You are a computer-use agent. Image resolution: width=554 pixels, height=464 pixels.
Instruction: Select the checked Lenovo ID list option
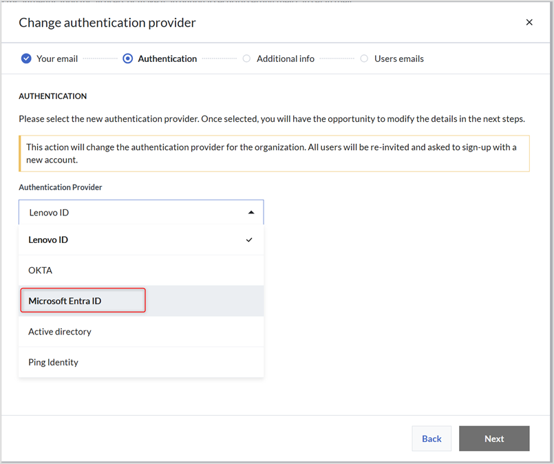[48, 240]
